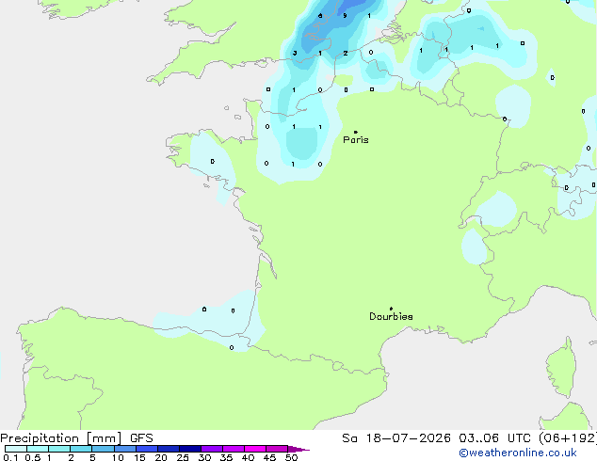Click the '10' legend scale label

[118, 457]
